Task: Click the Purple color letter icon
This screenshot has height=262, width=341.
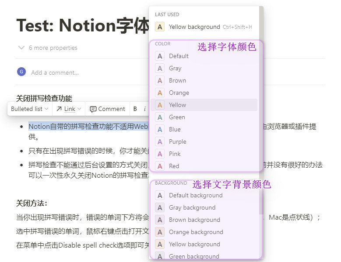Action: tap(160, 141)
